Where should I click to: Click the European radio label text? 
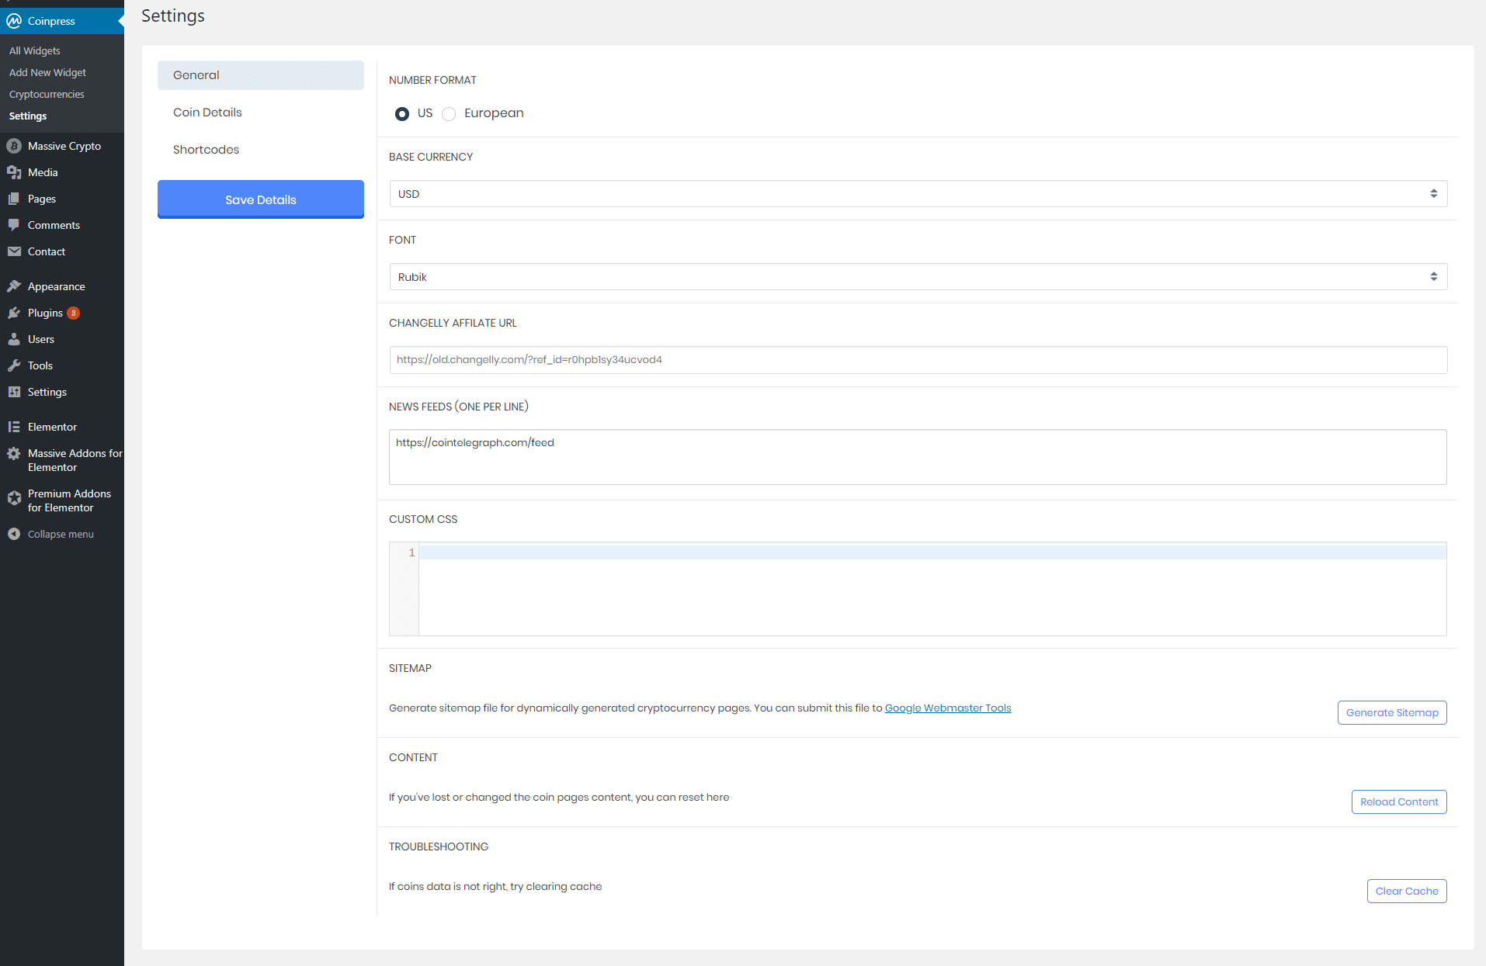(x=494, y=113)
